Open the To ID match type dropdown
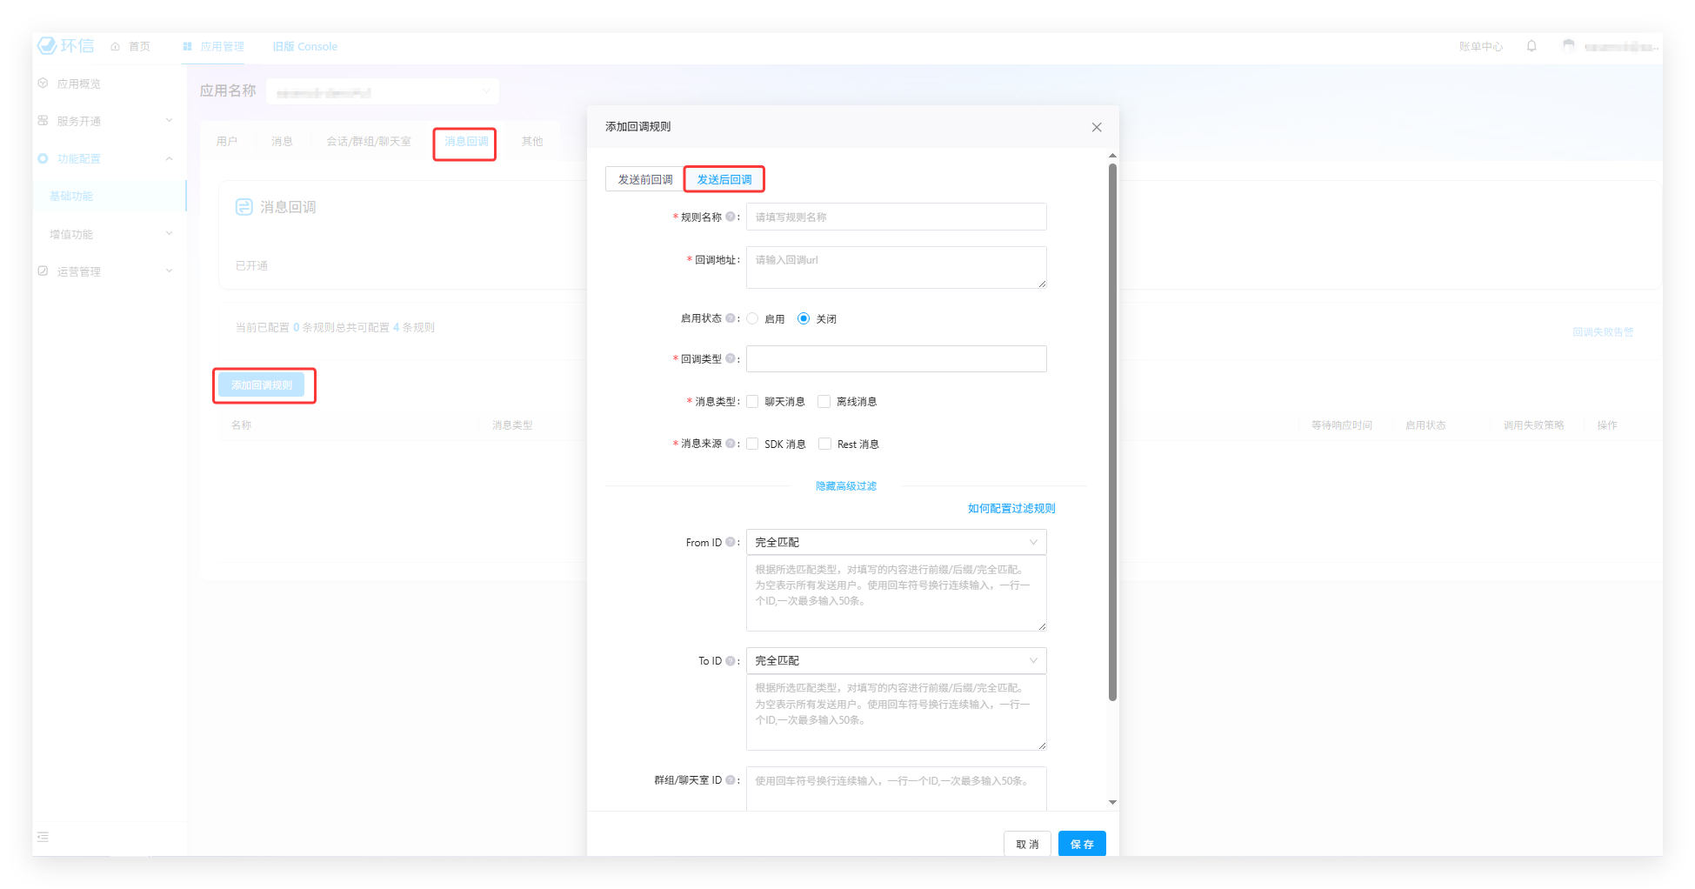 [896, 660]
